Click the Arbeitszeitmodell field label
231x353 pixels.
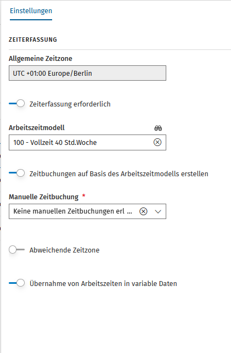click(37, 128)
